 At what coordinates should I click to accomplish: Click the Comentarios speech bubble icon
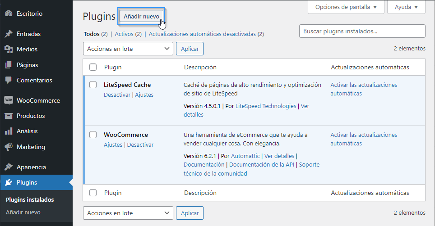coord(9,80)
